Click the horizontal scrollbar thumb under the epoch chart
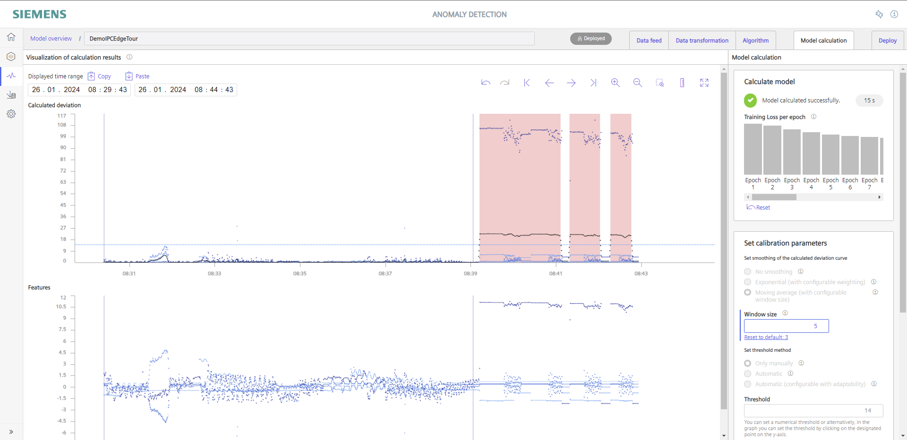This screenshot has height=440, width=907. point(774,197)
